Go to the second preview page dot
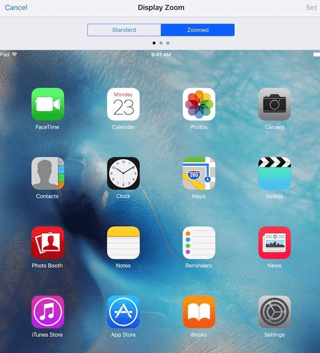The width and height of the screenshot is (320, 353). coord(161,43)
